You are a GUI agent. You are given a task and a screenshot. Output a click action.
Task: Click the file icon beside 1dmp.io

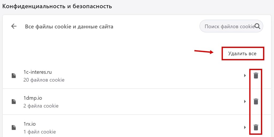[x=13, y=102]
